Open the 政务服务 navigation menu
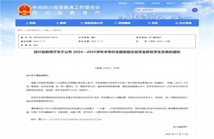 click(122, 23)
